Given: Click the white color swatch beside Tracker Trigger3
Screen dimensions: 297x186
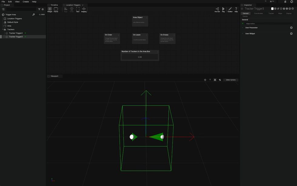Looking at the screenshot, I should [x=272, y=8].
